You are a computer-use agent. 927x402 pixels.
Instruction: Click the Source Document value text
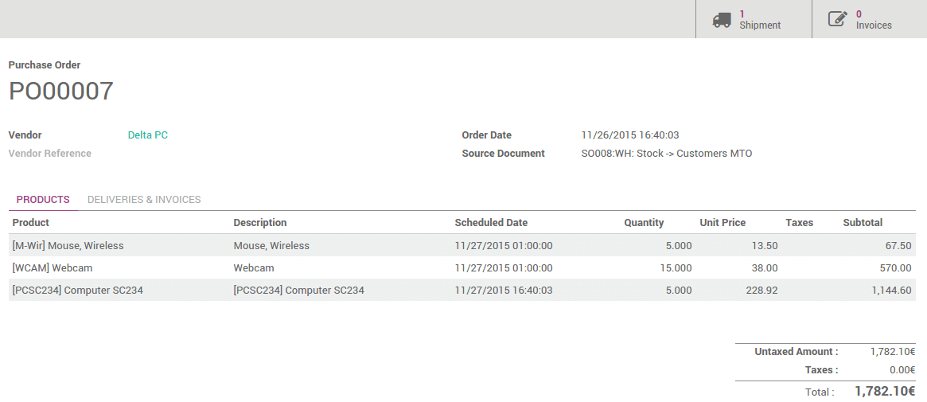point(667,154)
